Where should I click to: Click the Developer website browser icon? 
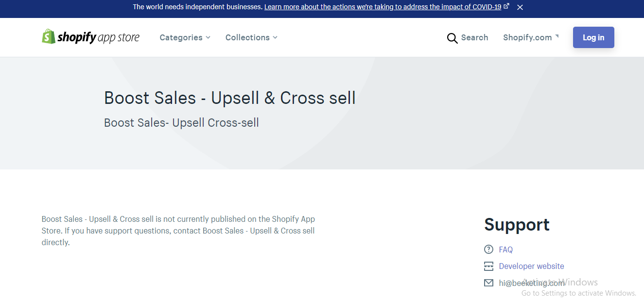pyautogui.click(x=488, y=266)
